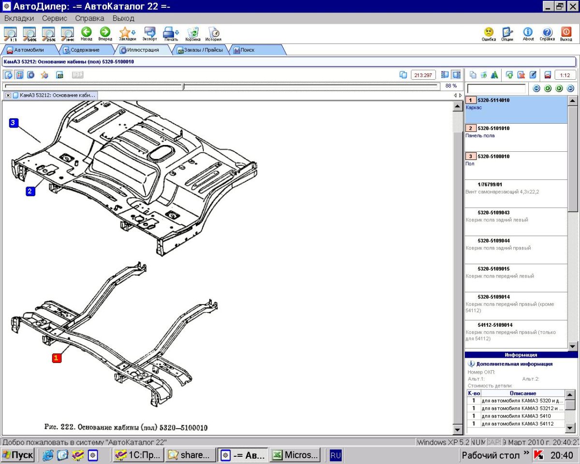Image resolution: width=580 pixels, height=464 pixels.
Task: Open the Справка menu in menu bar
Action: coord(89,18)
